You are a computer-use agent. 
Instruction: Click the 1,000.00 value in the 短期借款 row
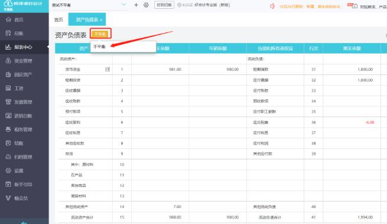coord(365,69)
